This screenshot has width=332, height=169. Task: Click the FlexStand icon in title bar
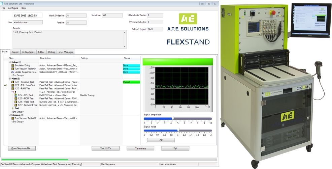pos(2,4)
